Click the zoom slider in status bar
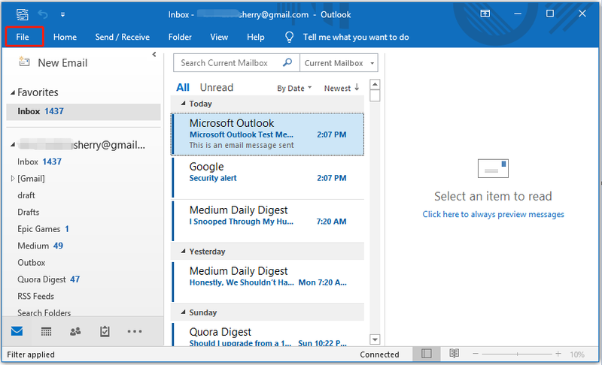 [517, 354]
